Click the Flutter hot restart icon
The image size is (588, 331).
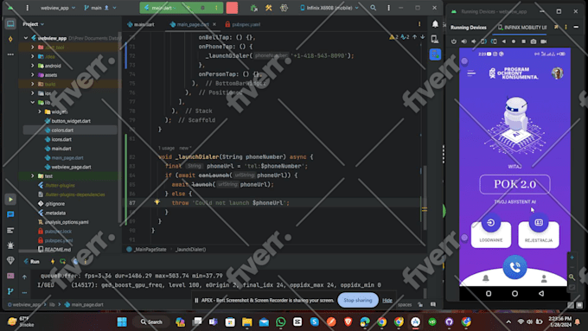coord(62,261)
